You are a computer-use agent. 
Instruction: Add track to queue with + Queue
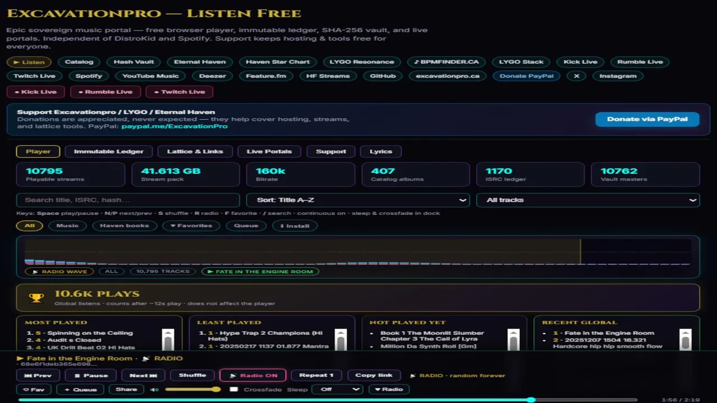[80, 390]
